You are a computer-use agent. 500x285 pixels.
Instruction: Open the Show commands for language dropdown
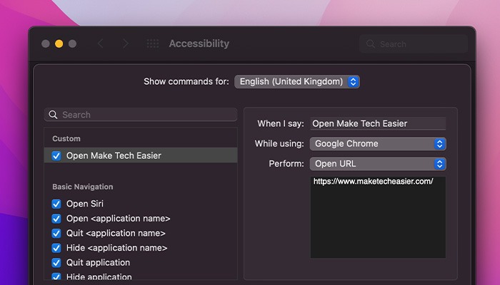point(297,82)
